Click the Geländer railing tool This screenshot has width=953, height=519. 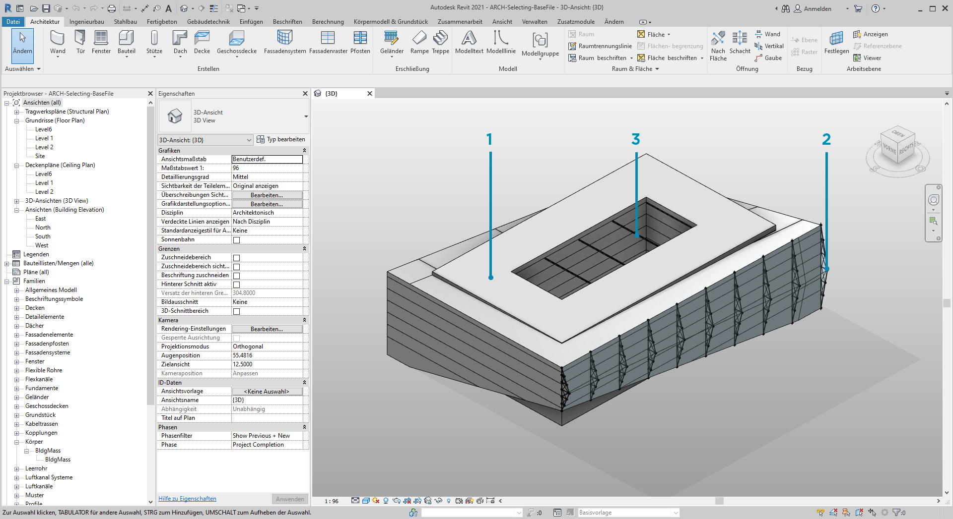pyautogui.click(x=392, y=43)
